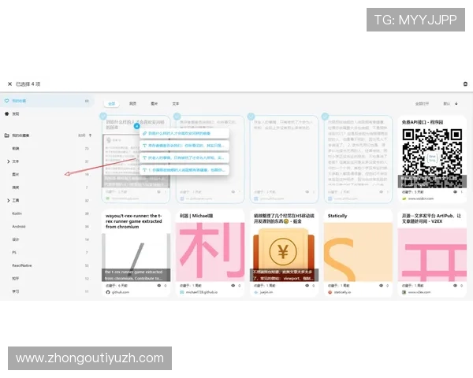
Task: Click the folder icon beside 我的收藏集
Action: [6, 135]
